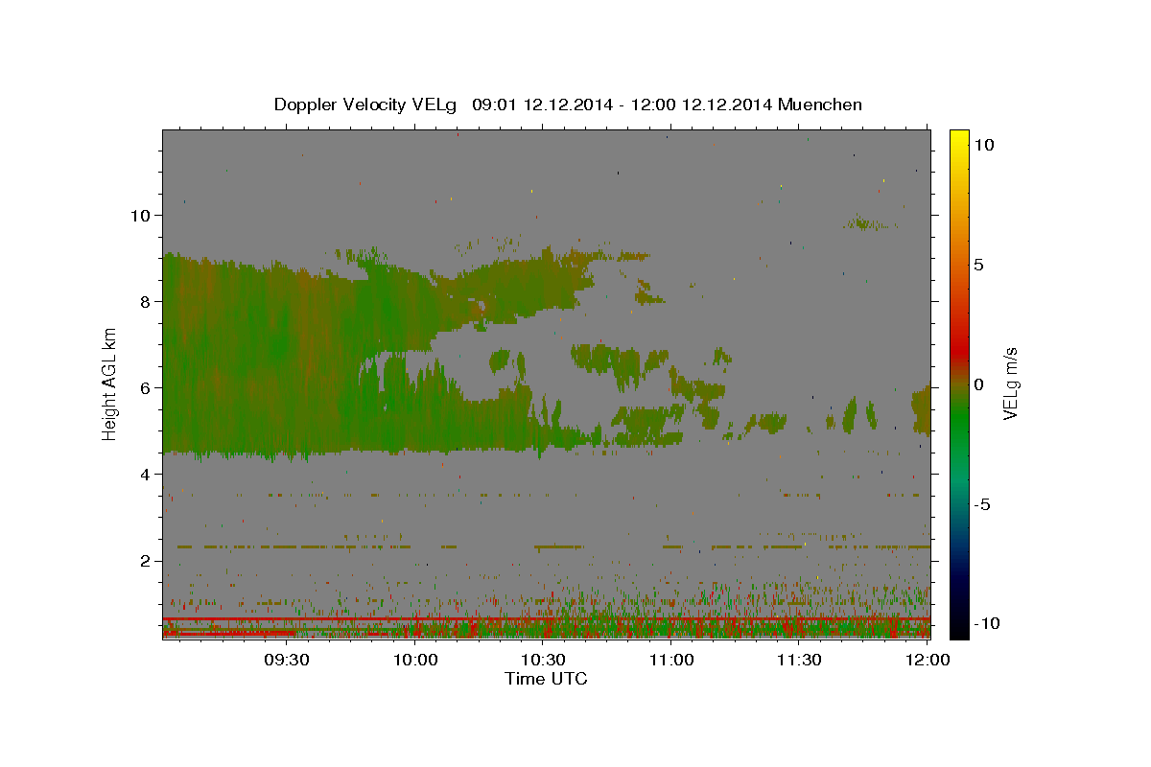The height and width of the screenshot is (767, 1151).
Task: Click the 10:30 time tick label
Action: [543, 660]
